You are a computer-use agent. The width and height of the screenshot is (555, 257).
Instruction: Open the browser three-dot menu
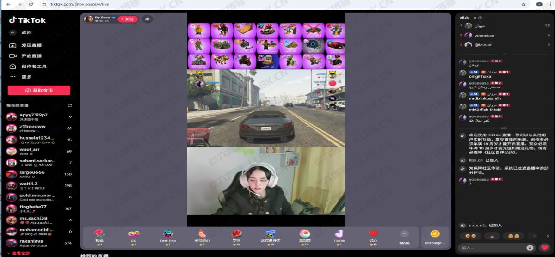point(550,4)
